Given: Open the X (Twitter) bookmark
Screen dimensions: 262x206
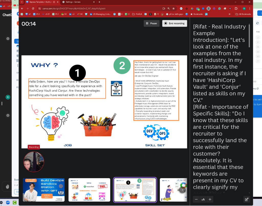Looking at the screenshot, I should (150, 14).
